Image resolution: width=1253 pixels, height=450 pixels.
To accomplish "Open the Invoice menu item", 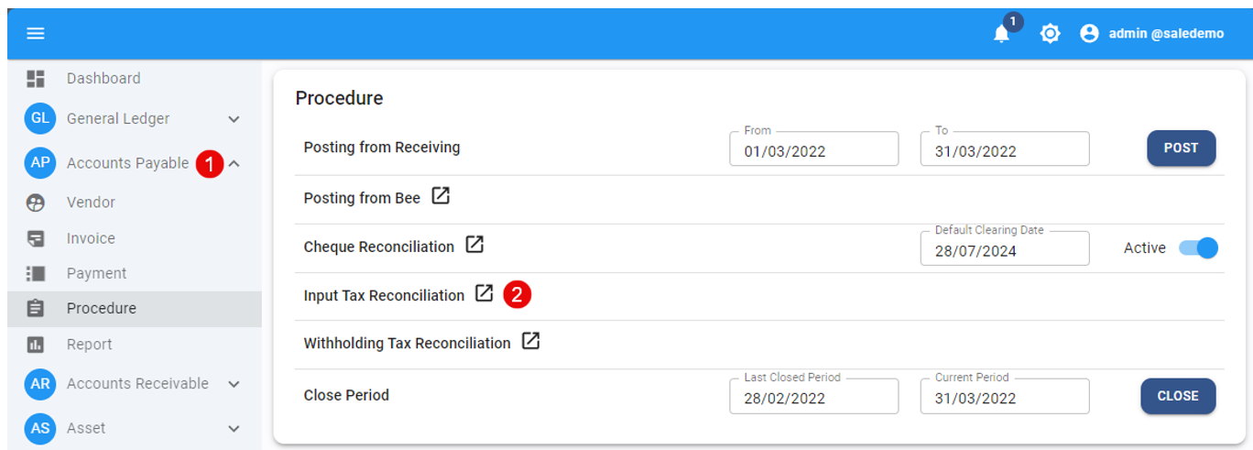I will [91, 238].
